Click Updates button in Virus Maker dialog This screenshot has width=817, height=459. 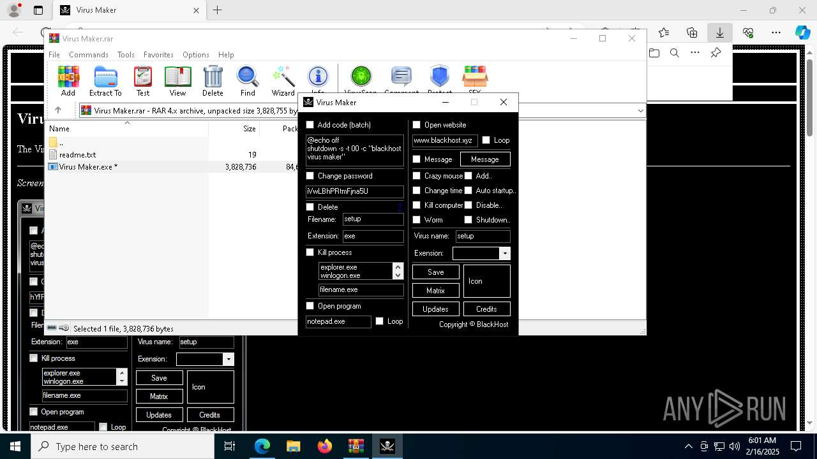coord(436,309)
